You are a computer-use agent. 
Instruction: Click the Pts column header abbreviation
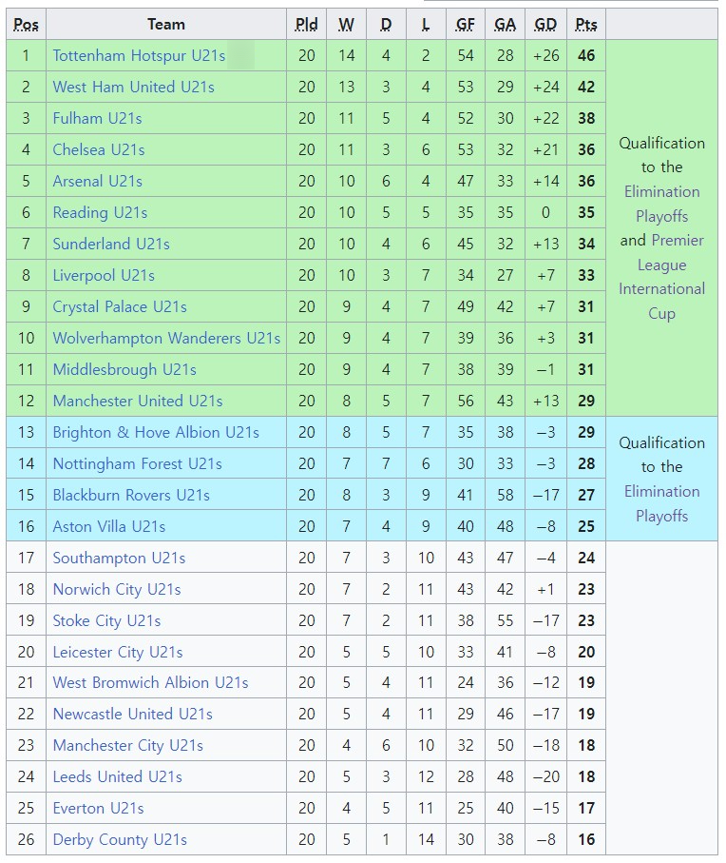point(586,25)
